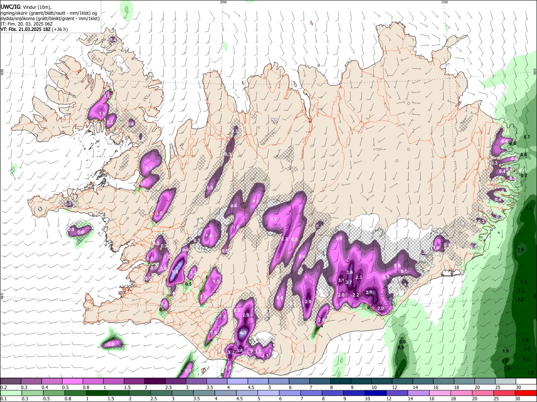Click the bright pink 0.5–0.8 swatch in the upper legend row

point(73,381)
